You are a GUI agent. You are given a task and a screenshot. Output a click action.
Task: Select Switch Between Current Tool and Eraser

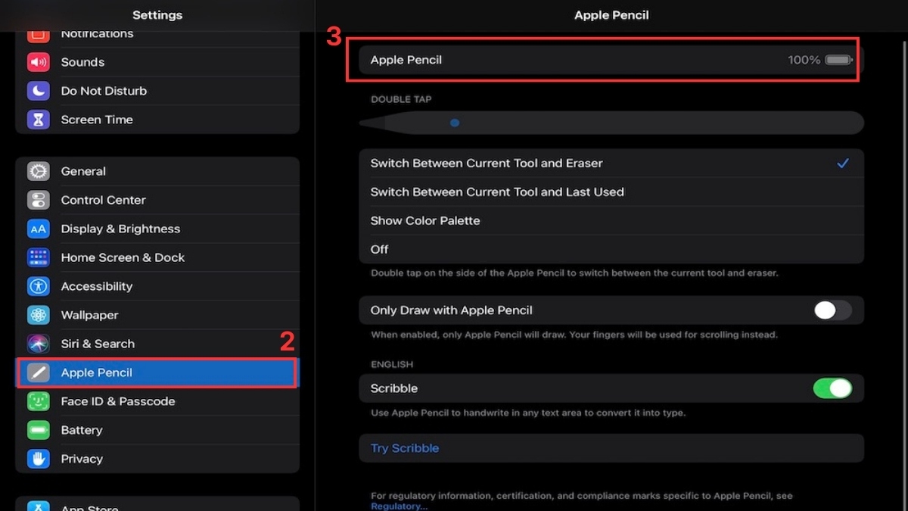click(611, 163)
